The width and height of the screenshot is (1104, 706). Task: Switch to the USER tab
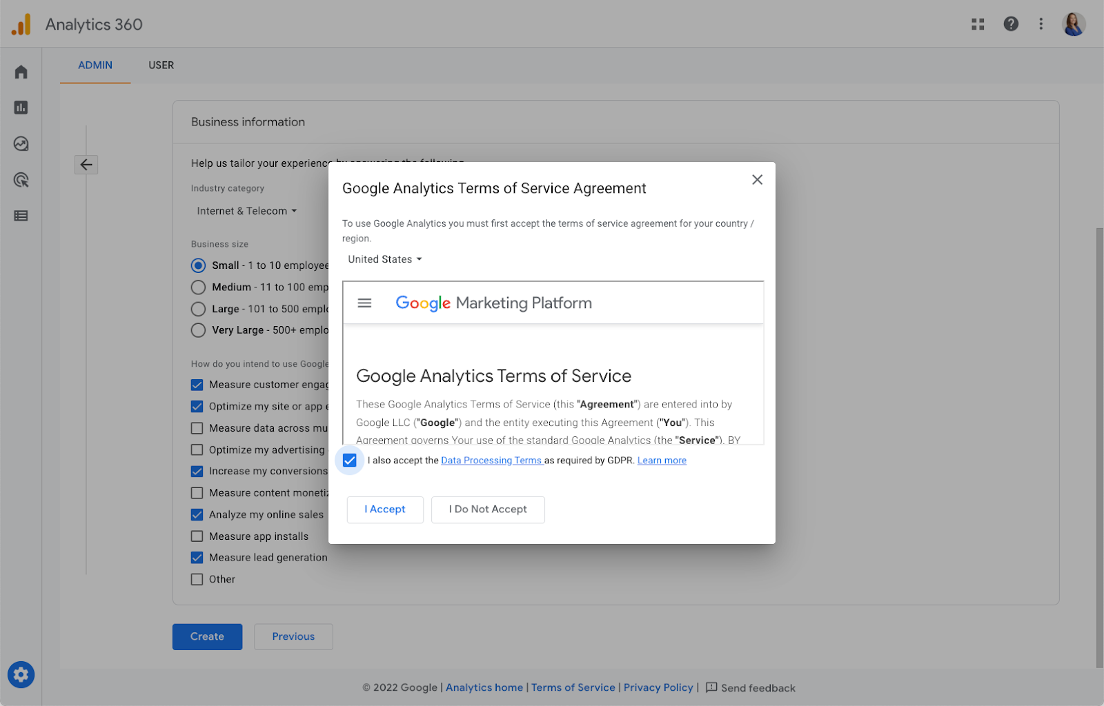(x=161, y=65)
